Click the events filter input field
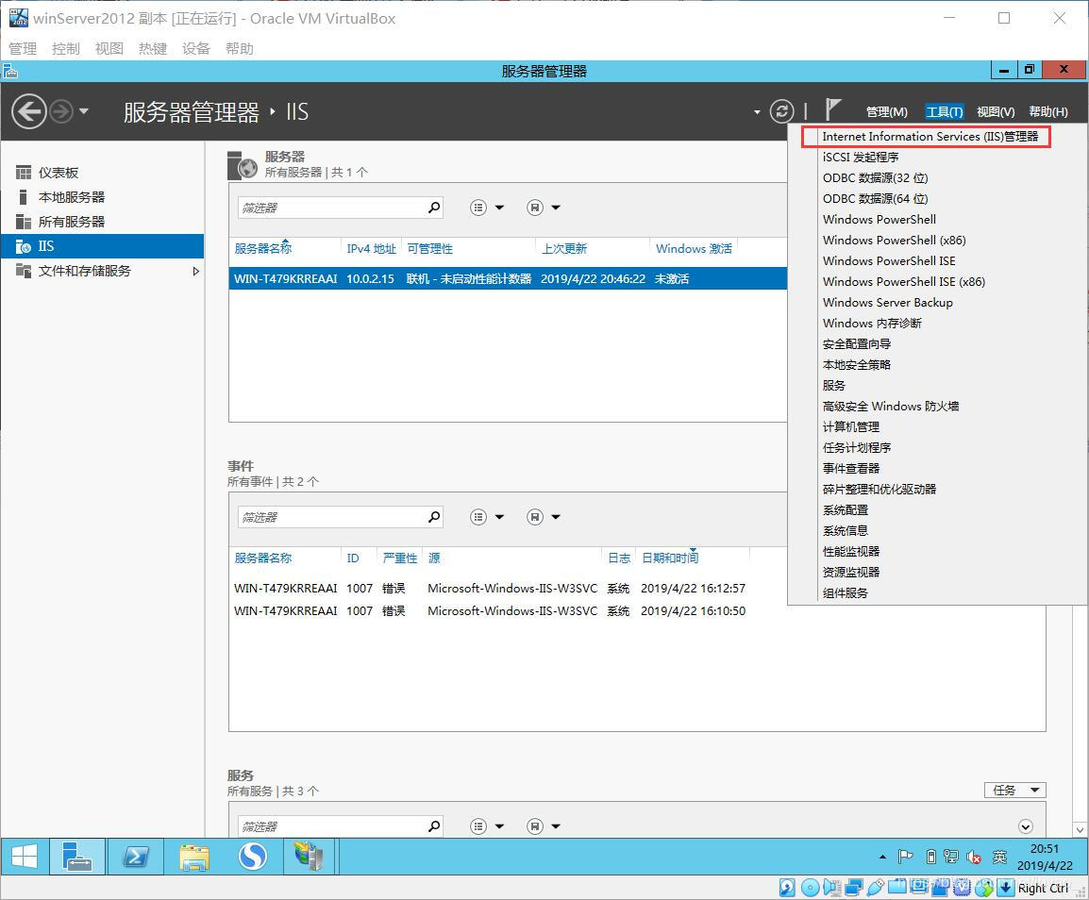1089x900 pixels. (330, 517)
